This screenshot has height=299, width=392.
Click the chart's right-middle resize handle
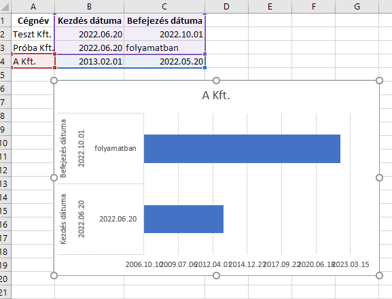(379, 178)
